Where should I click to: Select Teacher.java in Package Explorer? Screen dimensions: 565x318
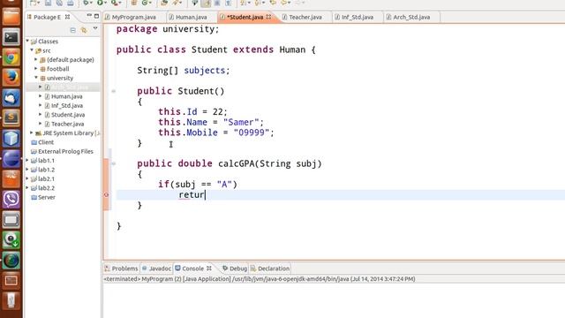[67, 124]
